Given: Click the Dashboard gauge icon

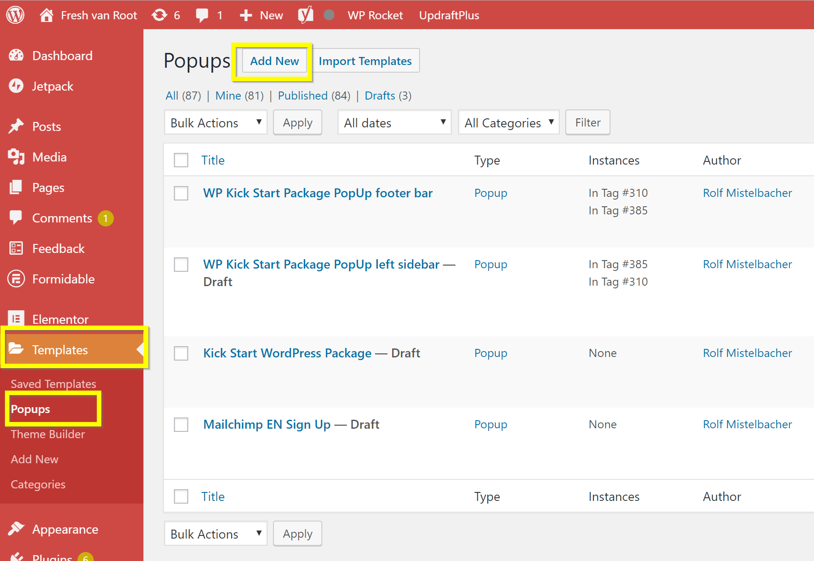Looking at the screenshot, I should click(16, 55).
